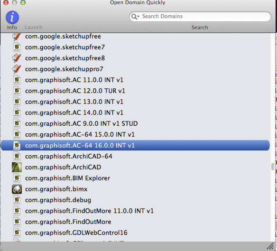The image size is (277, 251).
Task: Click the bimx app icon
Action: [x=17, y=189]
